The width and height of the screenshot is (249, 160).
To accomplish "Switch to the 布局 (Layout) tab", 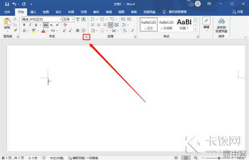I will [71, 12].
